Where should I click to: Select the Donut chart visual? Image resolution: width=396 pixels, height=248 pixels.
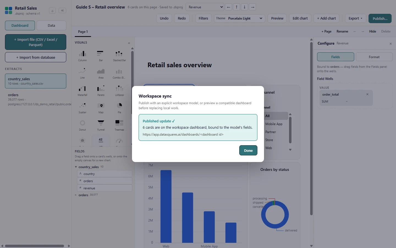coord(82,125)
